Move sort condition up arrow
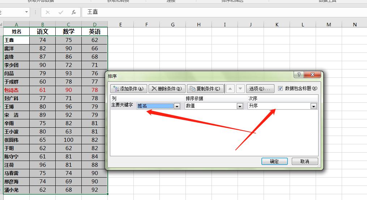This screenshot has width=367, height=200. coord(230,89)
